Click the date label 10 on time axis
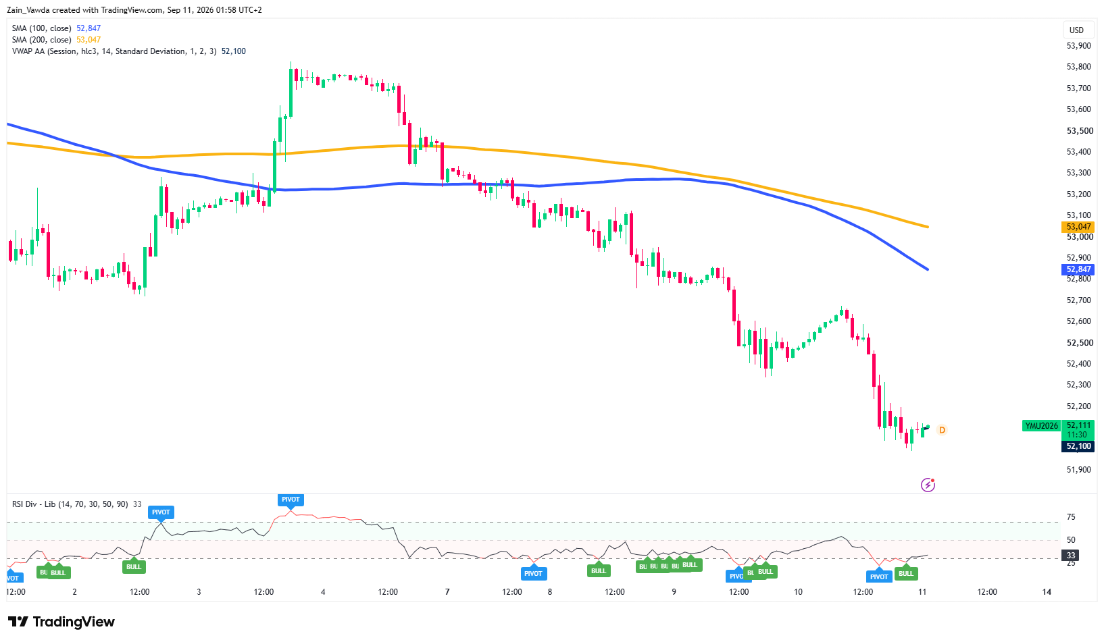This screenshot has height=642, width=1104. click(x=798, y=592)
